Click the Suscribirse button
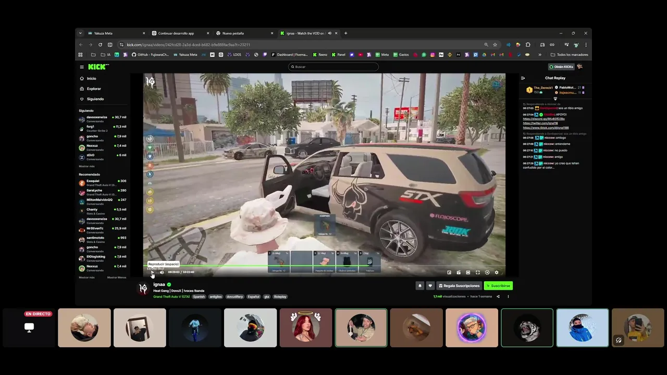667x375 pixels. (498, 285)
